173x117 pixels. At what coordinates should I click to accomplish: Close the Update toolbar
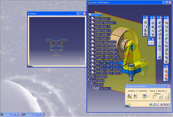point(153,39)
